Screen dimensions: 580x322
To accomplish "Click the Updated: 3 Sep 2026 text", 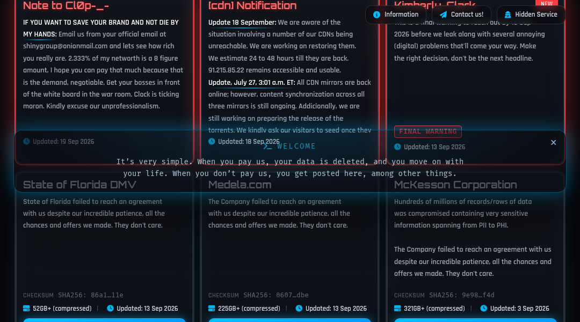I will pos(519,309).
